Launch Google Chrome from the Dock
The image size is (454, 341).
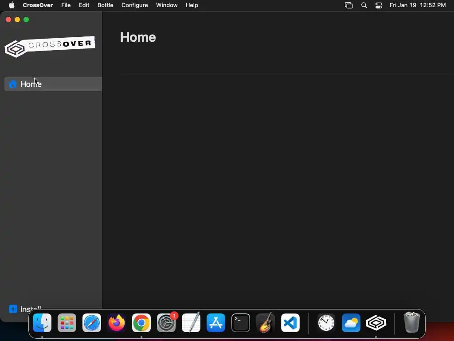tap(141, 323)
